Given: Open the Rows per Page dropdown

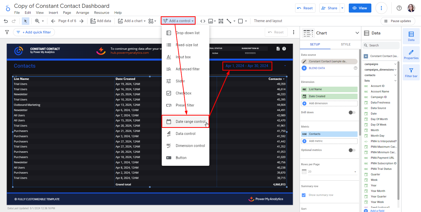Looking at the screenshot, I should (x=329, y=172).
